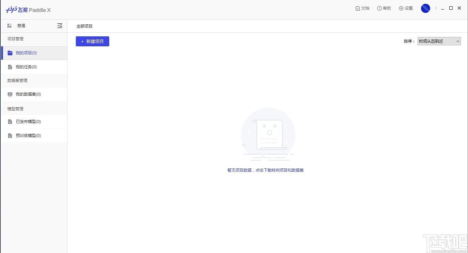Click the dataset icon beside 我的数据集(0)
The image size is (468, 253).
(x=10, y=94)
